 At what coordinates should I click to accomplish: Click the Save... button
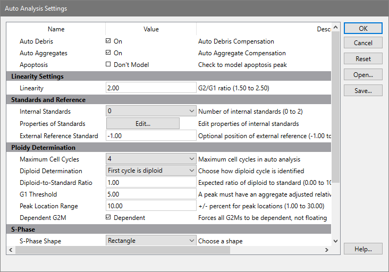pos(363,90)
